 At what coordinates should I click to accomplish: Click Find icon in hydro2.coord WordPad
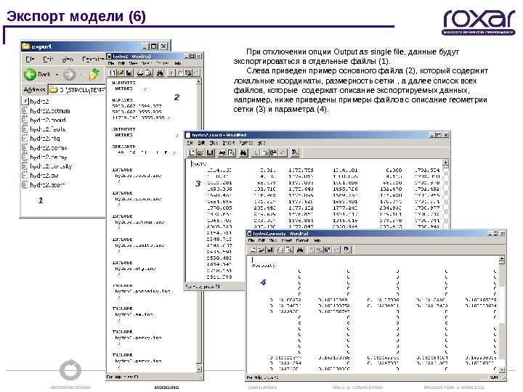(243, 152)
